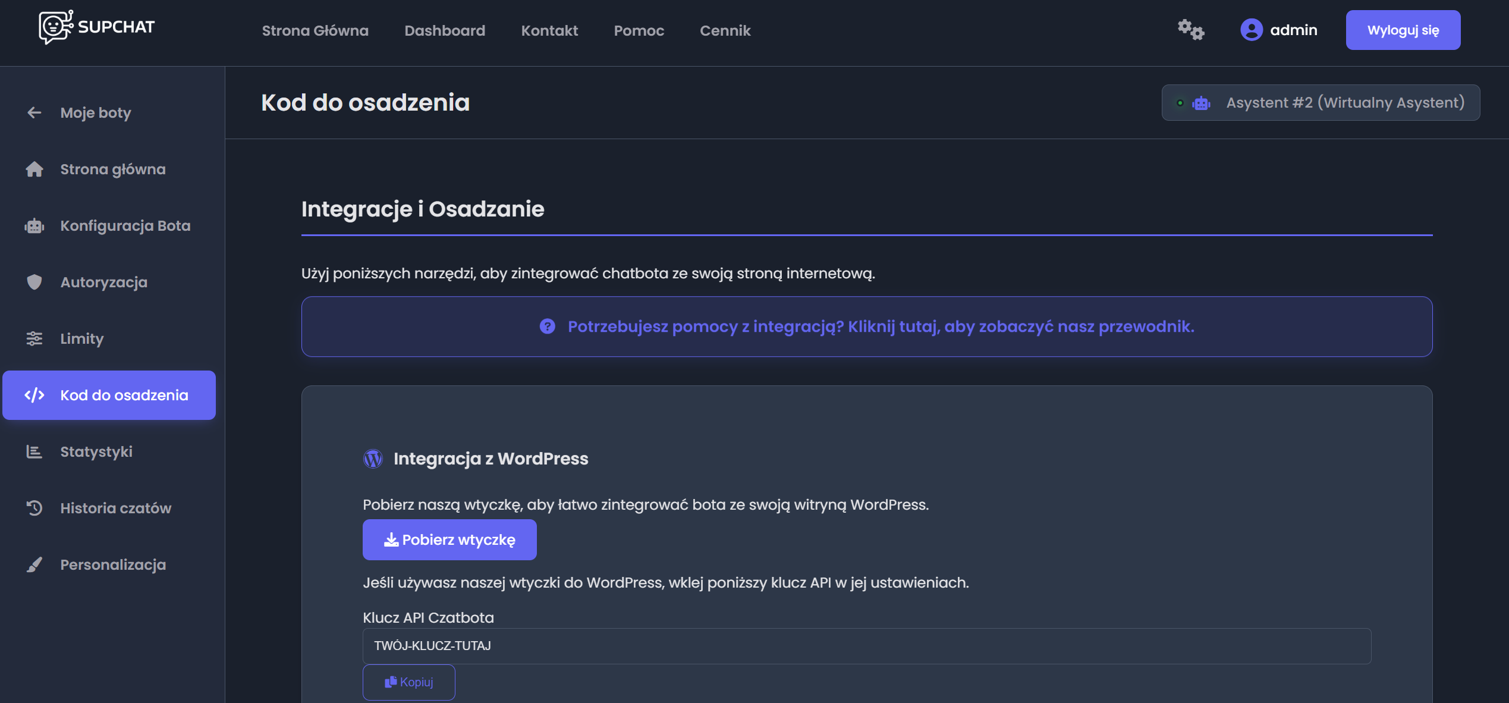Click the Kopiuj button
1509x703 pixels.
(408, 682)
